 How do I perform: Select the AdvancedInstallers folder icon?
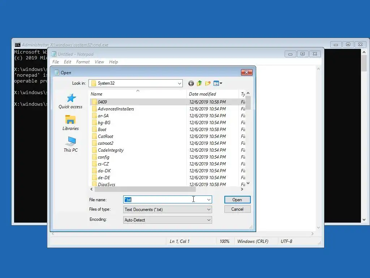tap(94, 109)
